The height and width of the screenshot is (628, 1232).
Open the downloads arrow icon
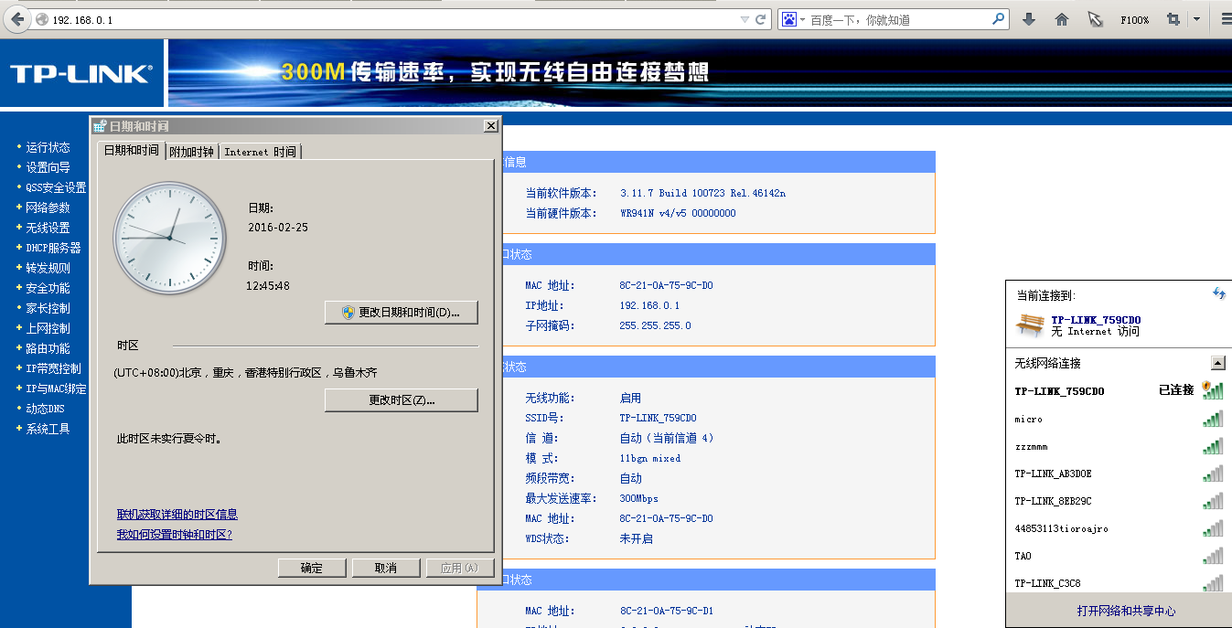[x=1029, y=19]
